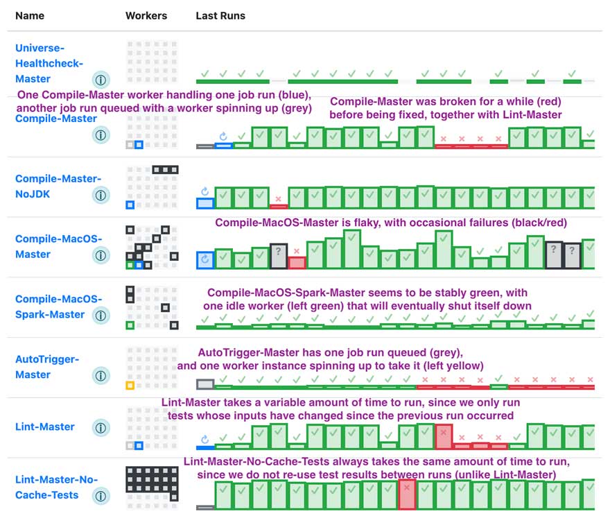Click the yellow spinning-up worker for AutoTrigger-Master
This screenshot has height=516, width=610.
click(x=130, y=386)
